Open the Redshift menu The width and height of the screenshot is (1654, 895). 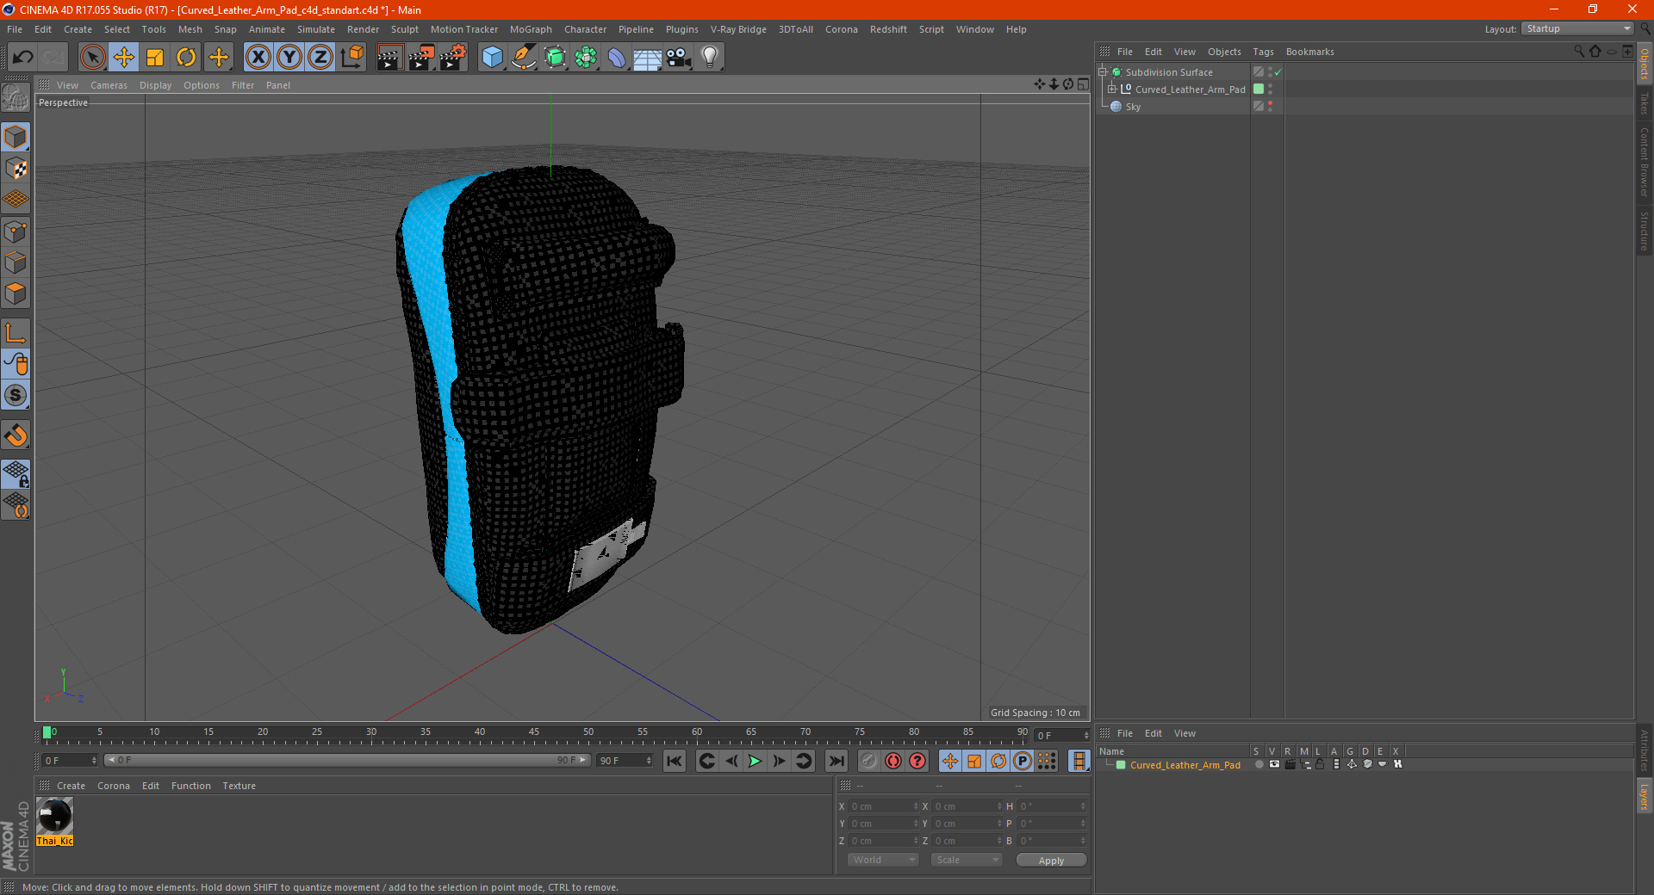[888, 29]
